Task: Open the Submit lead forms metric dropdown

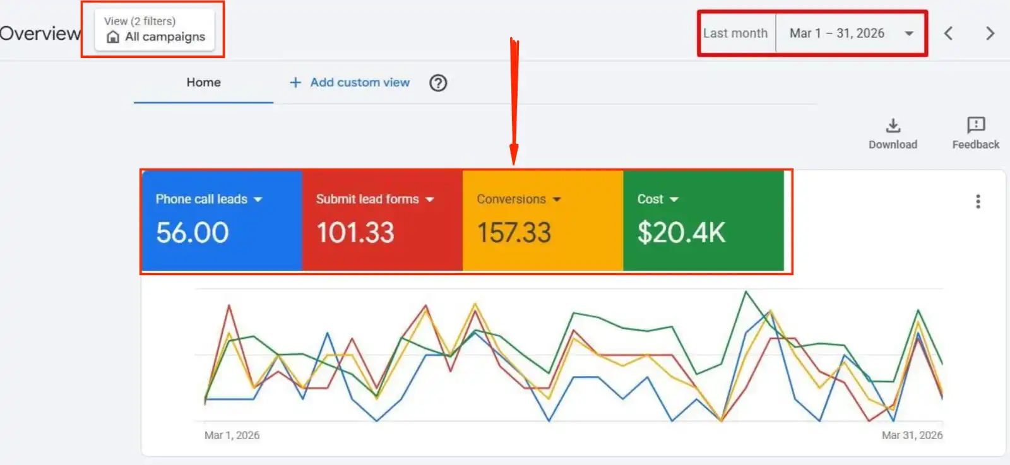Action: click(x=375, y=199)
